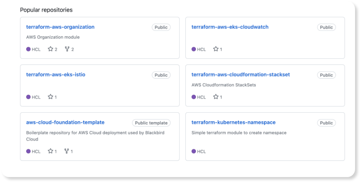The image size is (361, 183).
Task: Click the 'Popular repositories' heading
Action: point(46,10)
